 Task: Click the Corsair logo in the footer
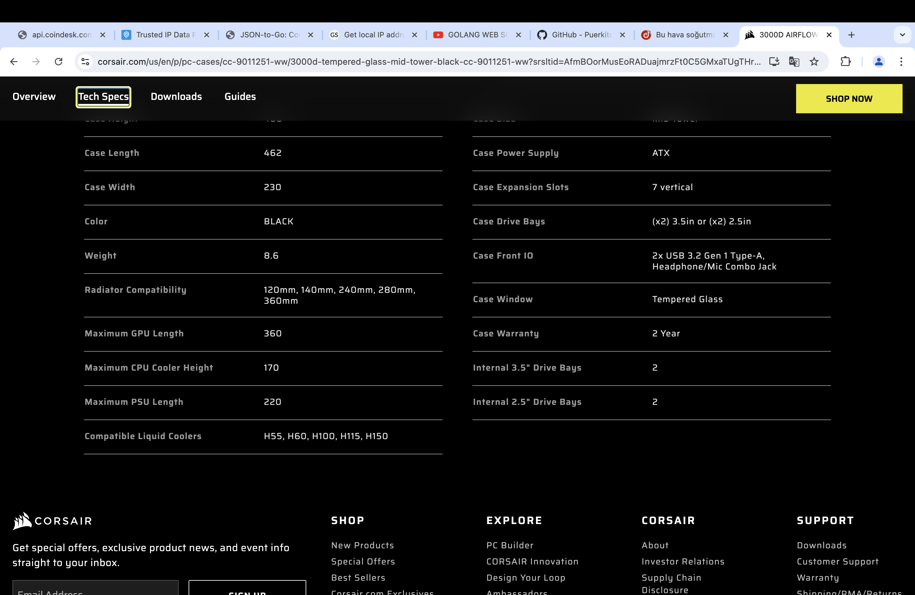(52, 521)
